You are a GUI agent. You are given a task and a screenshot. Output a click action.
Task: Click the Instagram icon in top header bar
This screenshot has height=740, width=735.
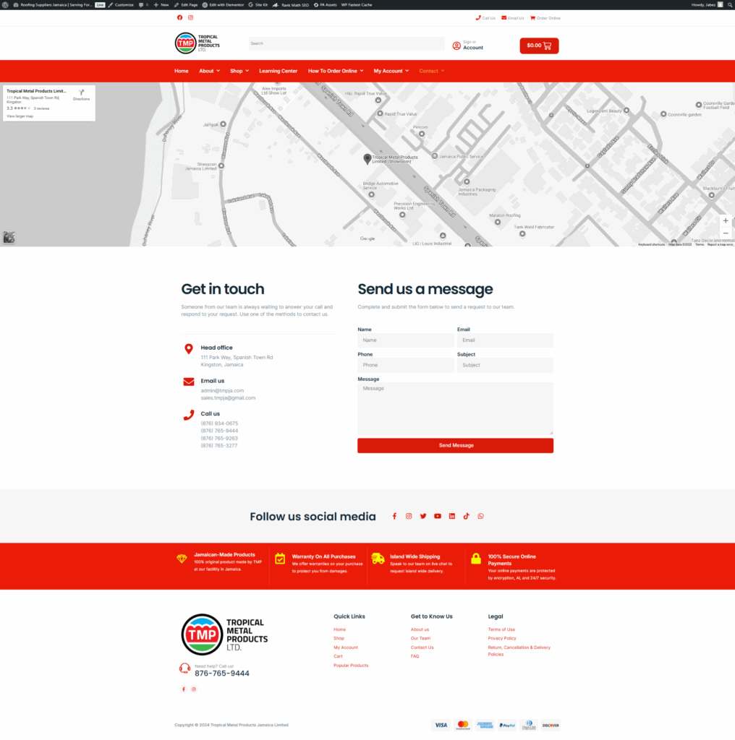tap(191, 18)
